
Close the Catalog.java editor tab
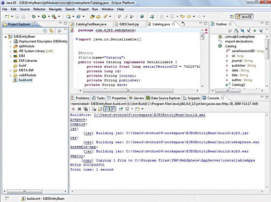click(x=173, y=24)
